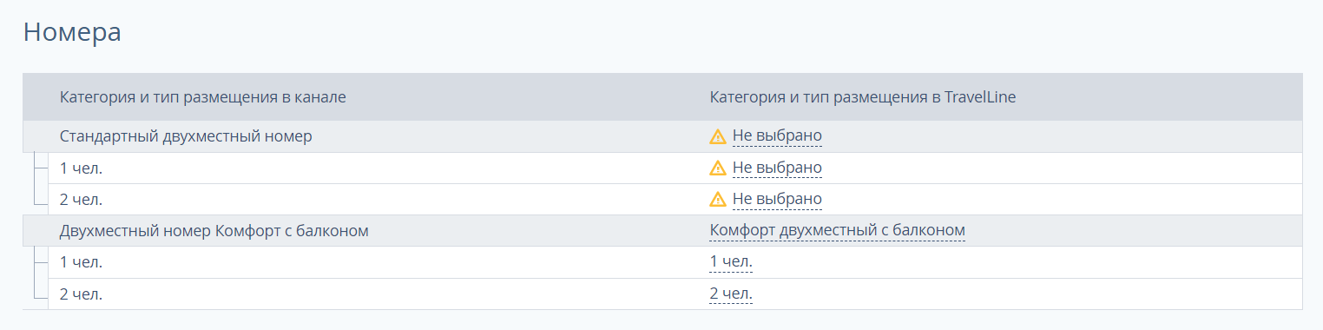The height and width of the screenshot is (330, 1323).
Task: Open Не выбрано selector for Стандартный 2 чел.
Action: (777, 200)
